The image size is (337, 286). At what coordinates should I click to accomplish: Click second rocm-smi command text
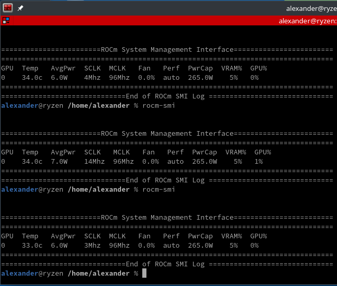[x=158, y=189]
